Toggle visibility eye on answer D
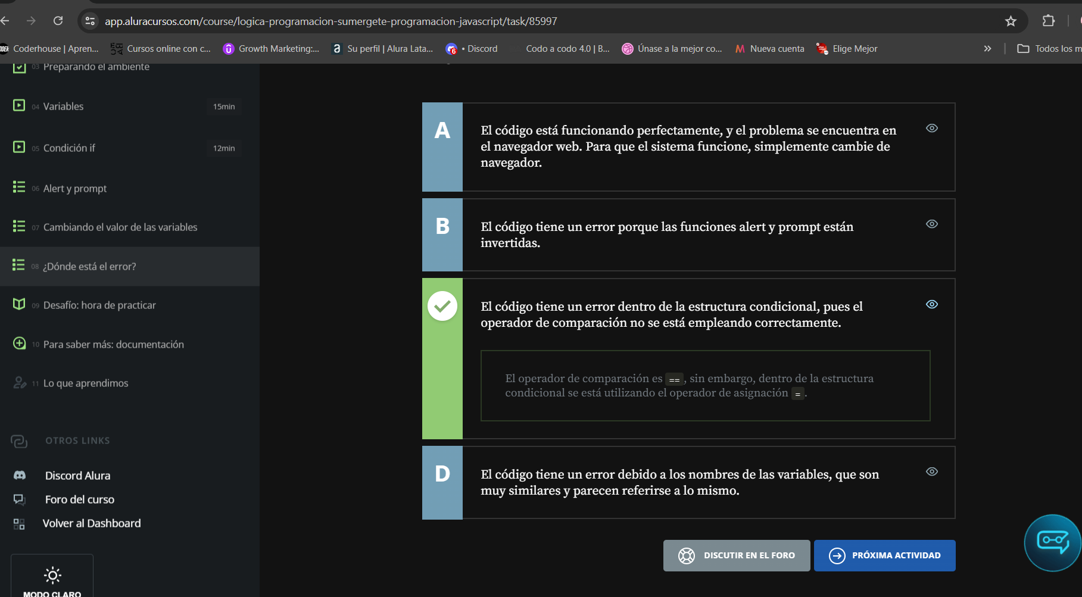1082x597 pixels. coord(931,471)
